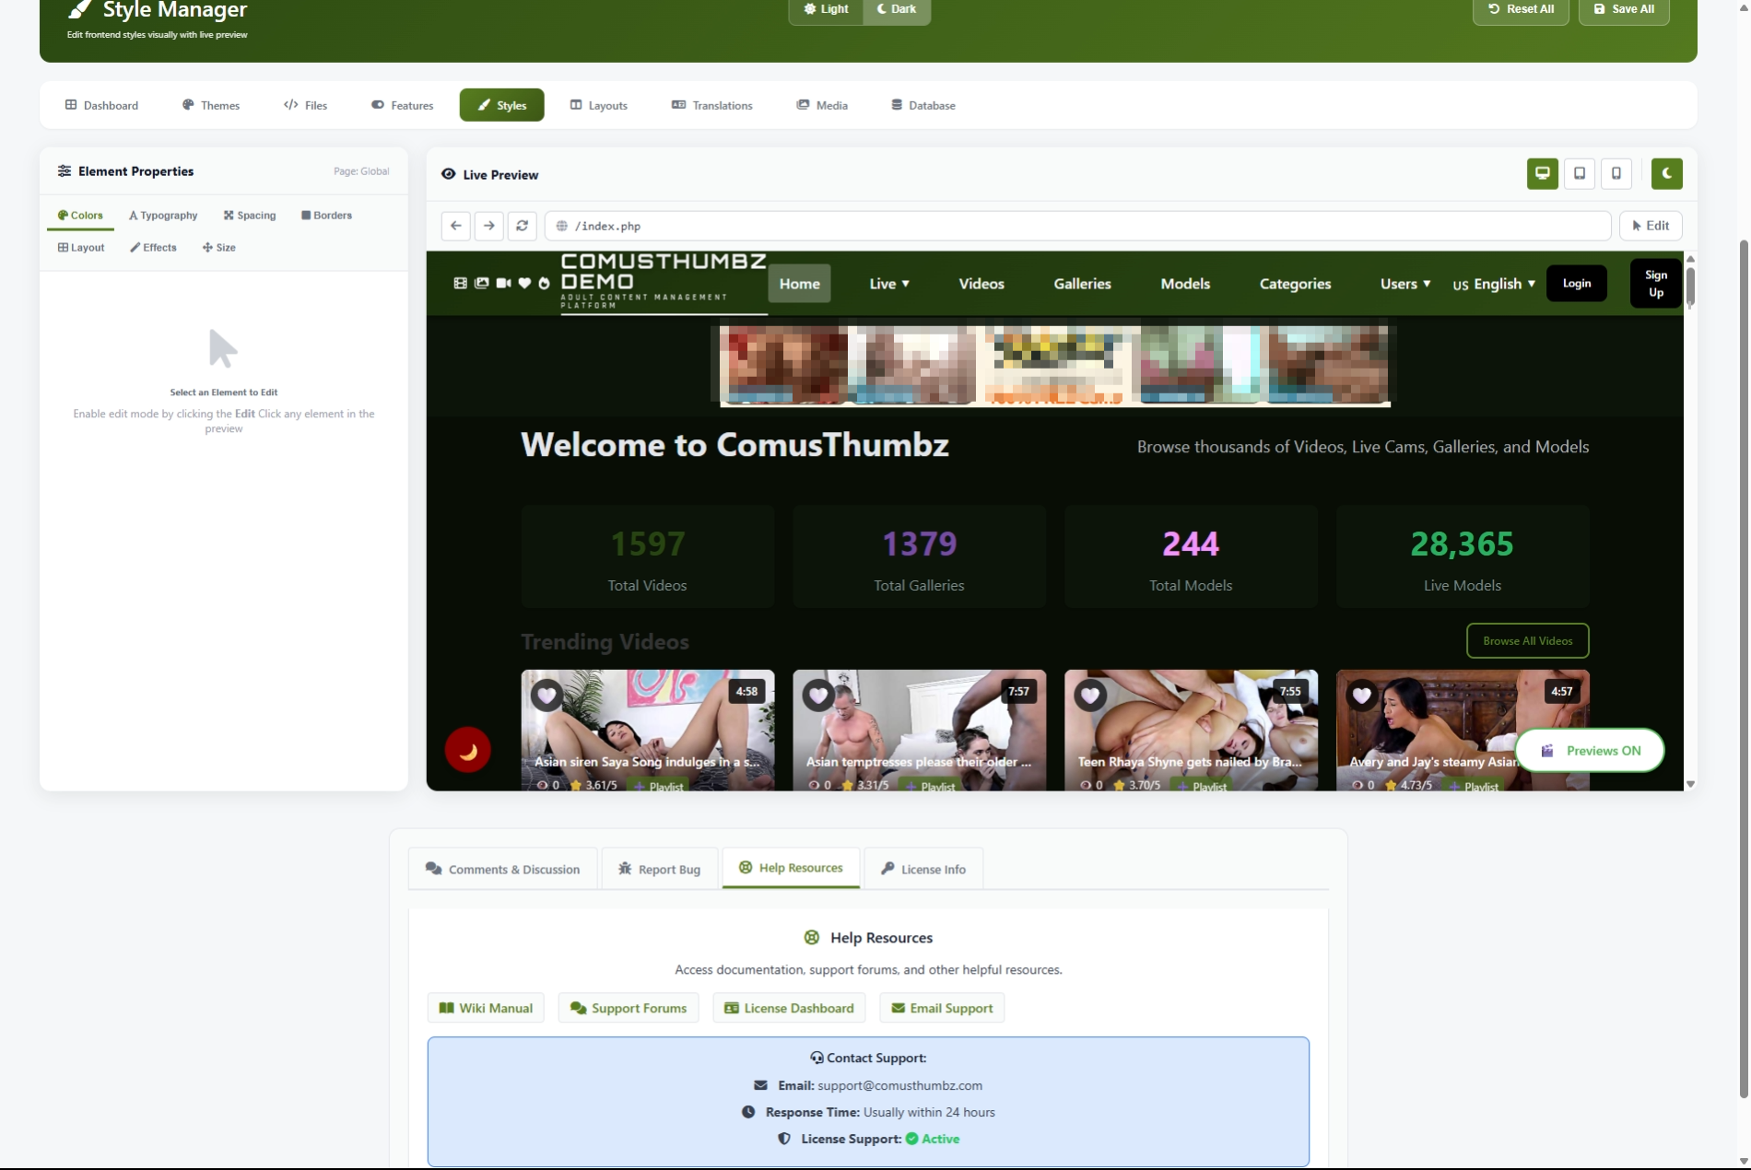Screen dimensions: 1751x1170
Task: Open the Wiki Manual link
Action: 486,1008
